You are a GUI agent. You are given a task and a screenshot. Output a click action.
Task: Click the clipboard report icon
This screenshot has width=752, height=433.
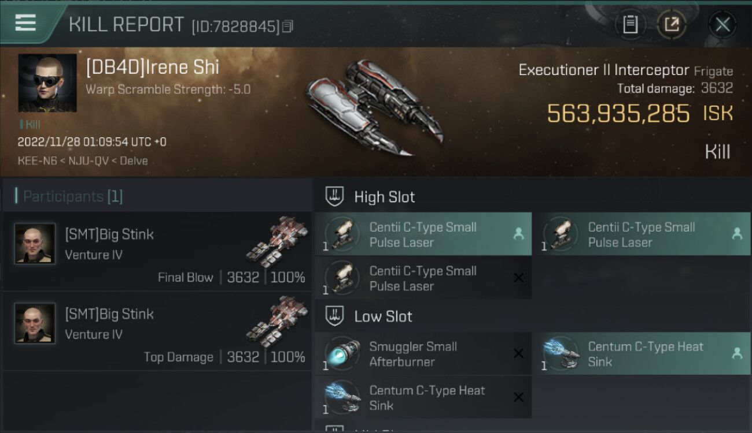[x=630, y=24]
